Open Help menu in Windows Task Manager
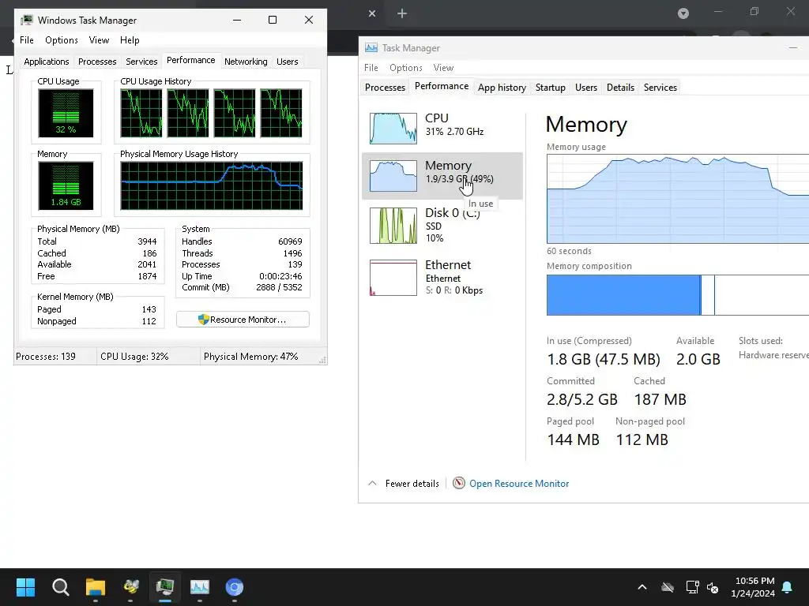The height and width of the screenshot is (606, 809). point(130,40)
